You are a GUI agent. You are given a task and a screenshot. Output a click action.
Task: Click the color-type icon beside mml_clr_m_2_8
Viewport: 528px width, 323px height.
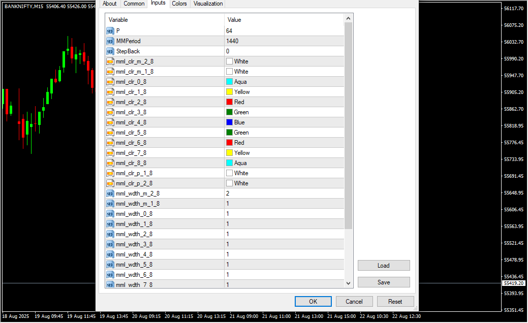click(x=110, y=61)
